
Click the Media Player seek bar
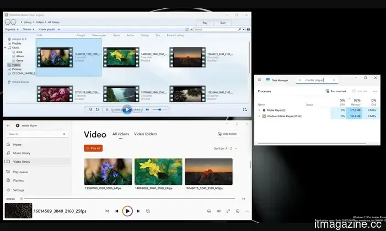tap(128, 199)
